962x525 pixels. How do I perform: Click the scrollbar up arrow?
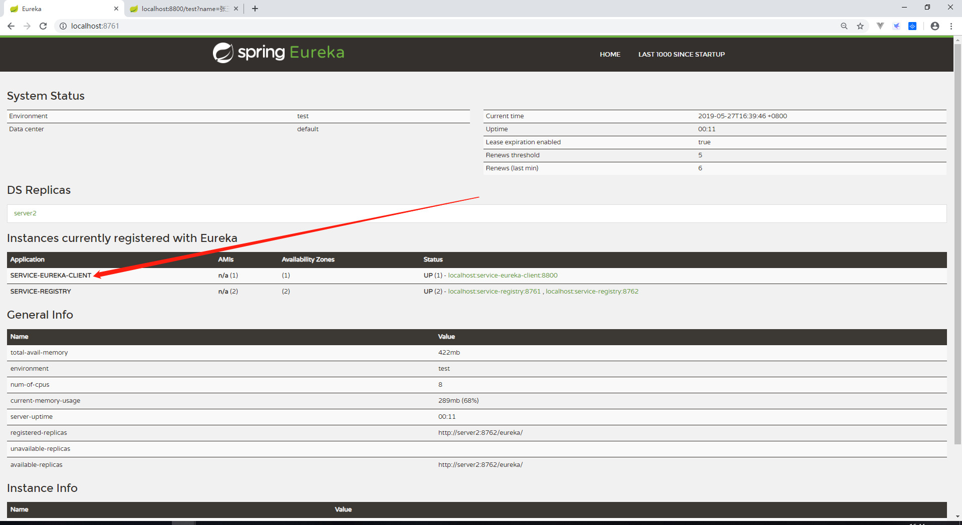coord(957,40)
